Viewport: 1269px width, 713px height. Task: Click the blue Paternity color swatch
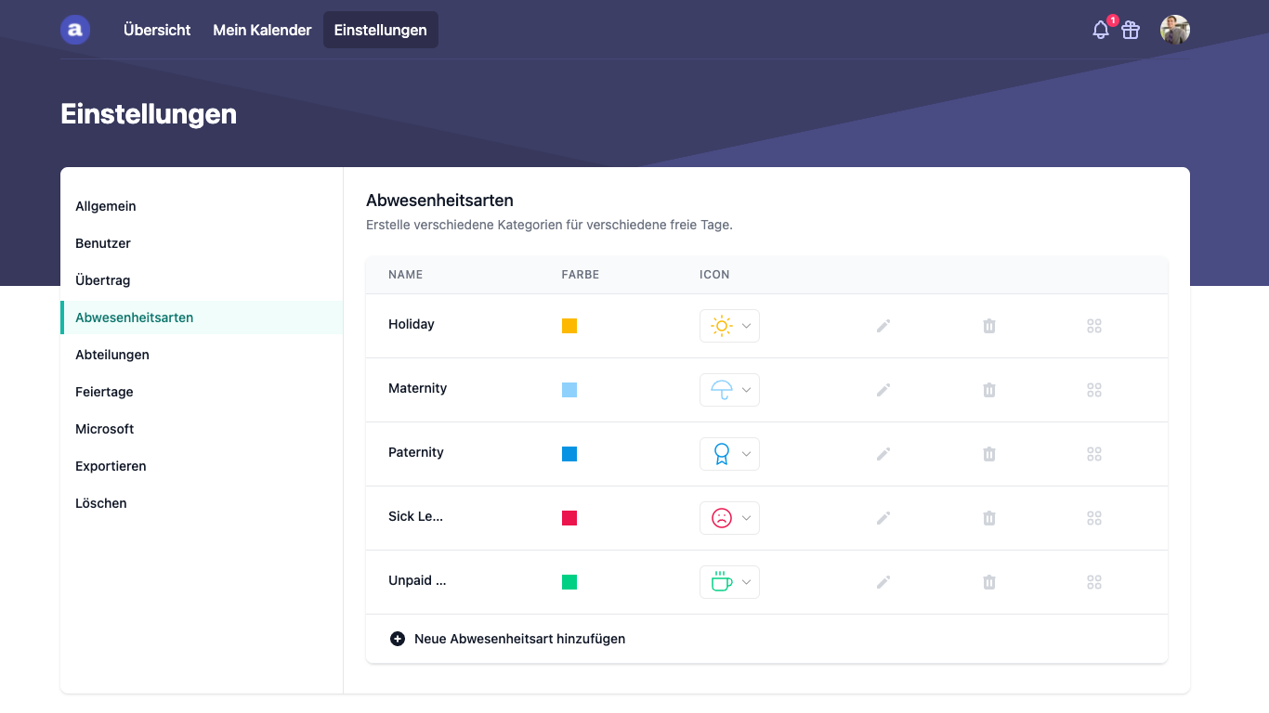(569, 454)
